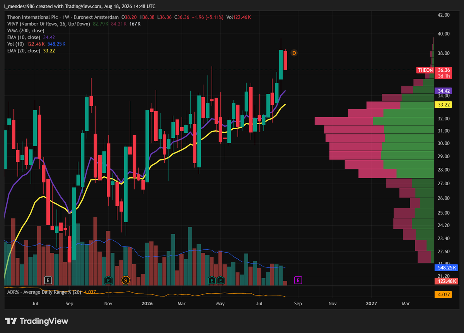The image size is (464, 333).
Task: Click the VRVP indicator legend name
Action: [x=49, y=24]
